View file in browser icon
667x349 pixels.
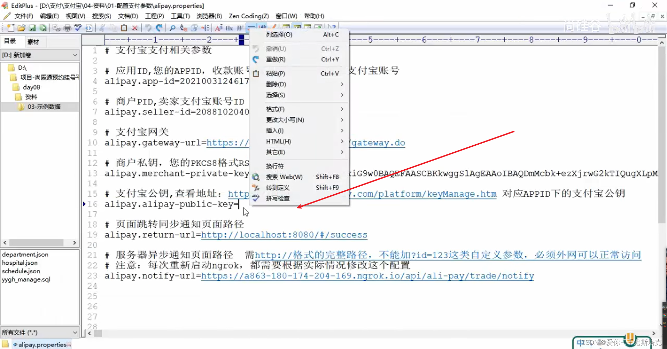click(x=89, y=28)
